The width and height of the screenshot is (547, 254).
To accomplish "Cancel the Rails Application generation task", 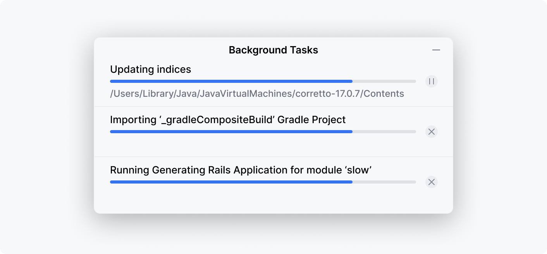I will [x=431, y=182].
